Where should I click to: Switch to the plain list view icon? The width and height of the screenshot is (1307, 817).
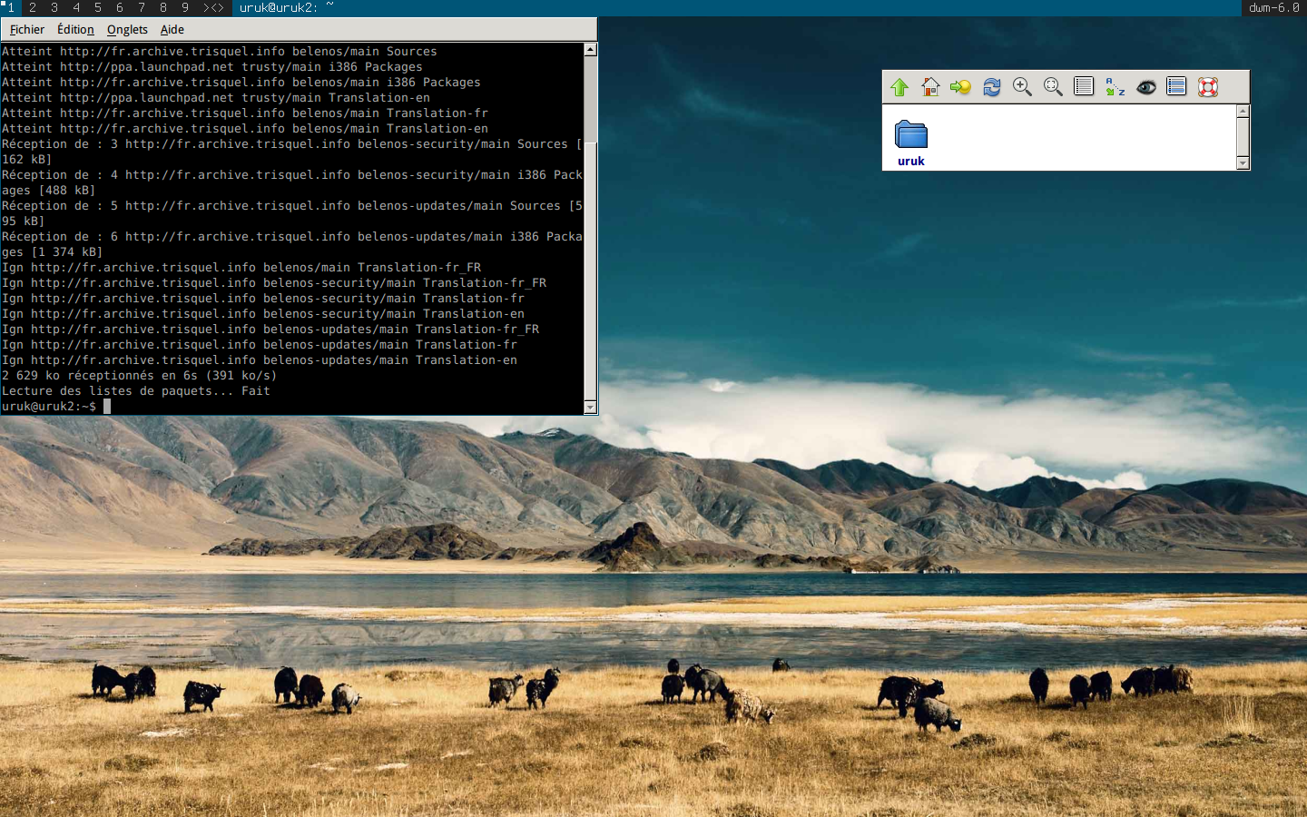(x=1084, y=87)
